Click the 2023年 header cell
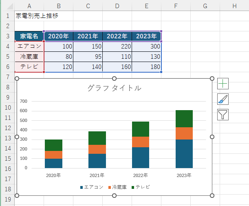The height and width of the screenshot is (206, 249). [x=146, y=36]
